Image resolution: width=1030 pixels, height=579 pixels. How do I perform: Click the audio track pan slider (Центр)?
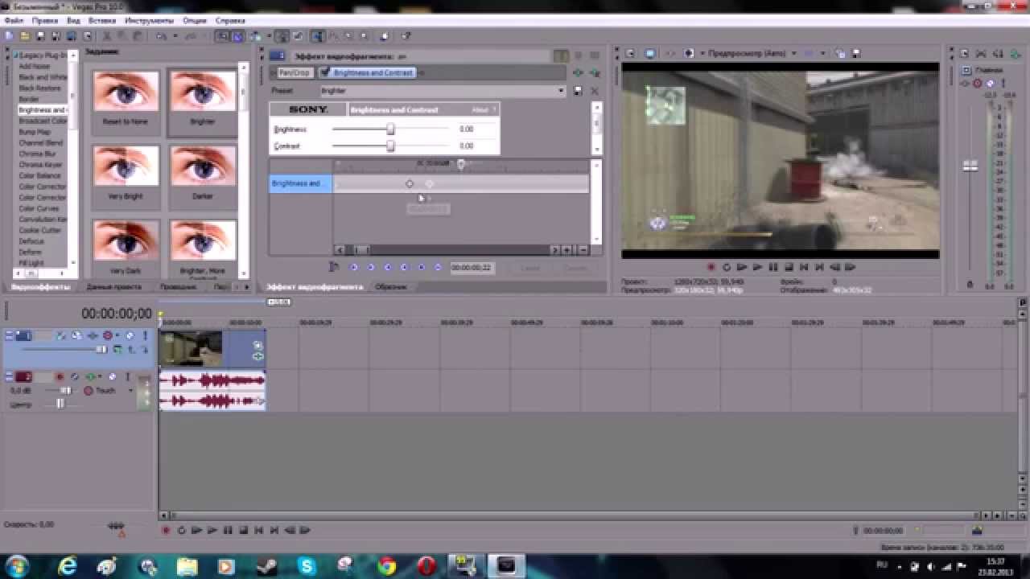coord(60,404)
